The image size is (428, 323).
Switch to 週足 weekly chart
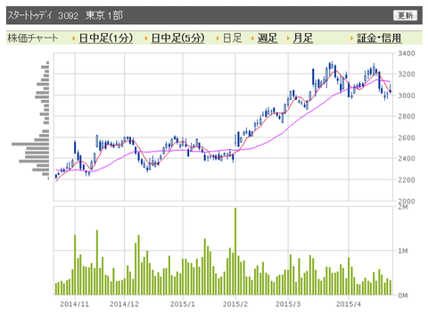[267, 38]
